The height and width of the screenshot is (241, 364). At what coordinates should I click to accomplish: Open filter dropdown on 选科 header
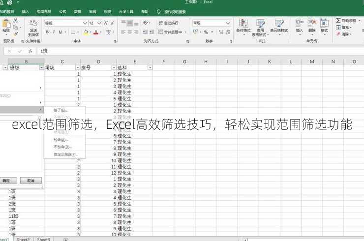click(x=150, y=67)
